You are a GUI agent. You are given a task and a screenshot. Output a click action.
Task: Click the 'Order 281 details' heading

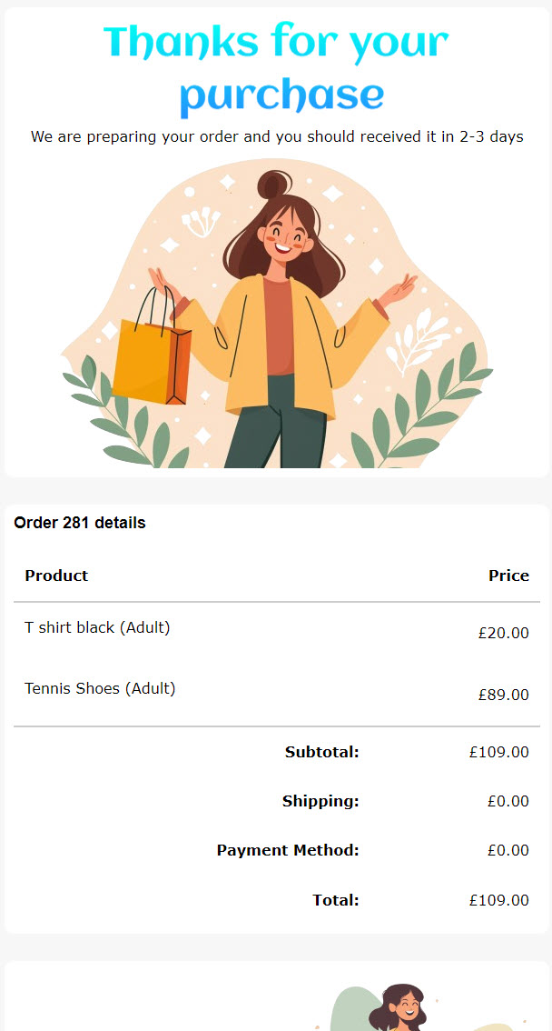(79, 523)
